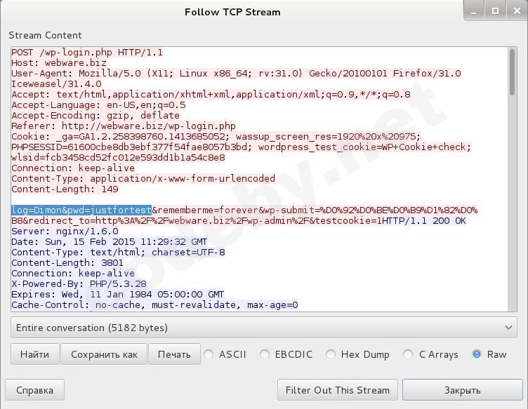Click the 'Expires: Wed, 11 Jan 1984' line
528x409 pixels.
click(x=117, y=295)
